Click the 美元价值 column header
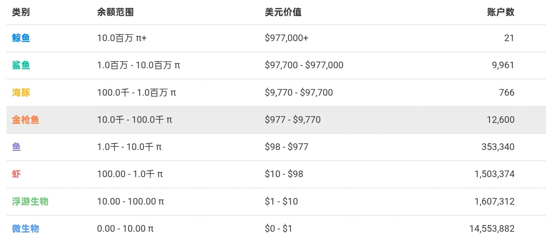 [283, 12]
